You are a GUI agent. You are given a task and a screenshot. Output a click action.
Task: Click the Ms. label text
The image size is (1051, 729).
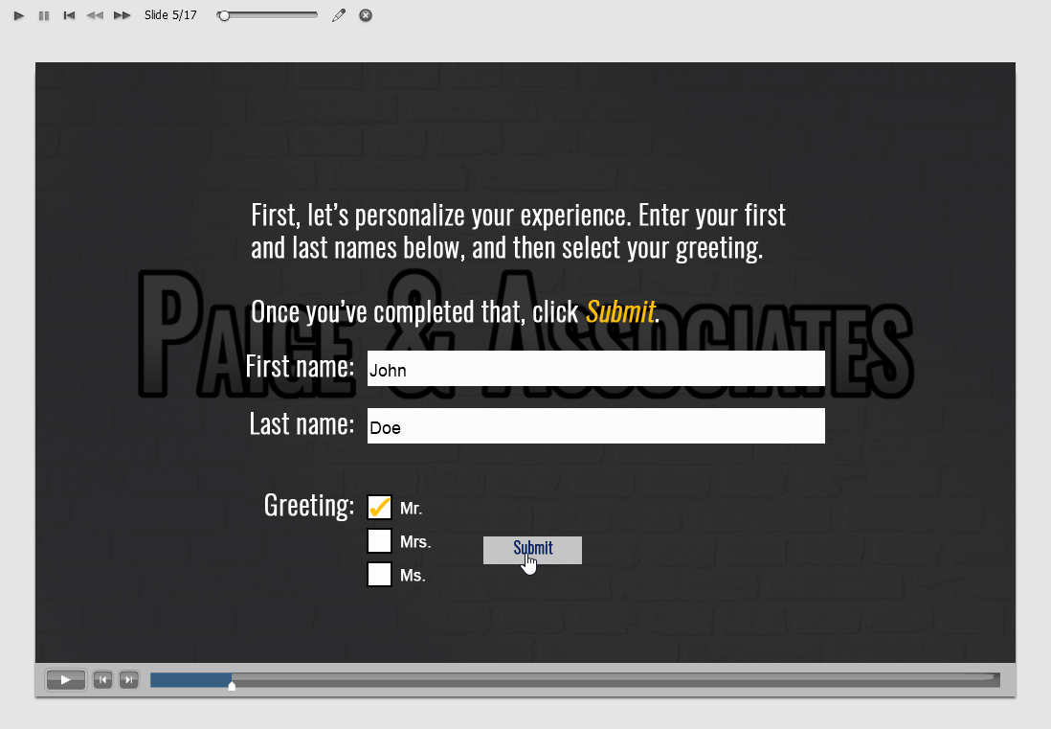tap(413, 576)
